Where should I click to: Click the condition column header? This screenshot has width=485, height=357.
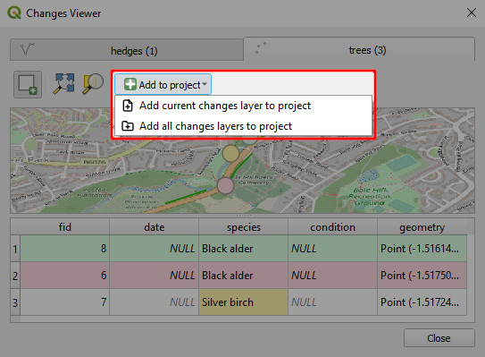(x=332, y=227)
